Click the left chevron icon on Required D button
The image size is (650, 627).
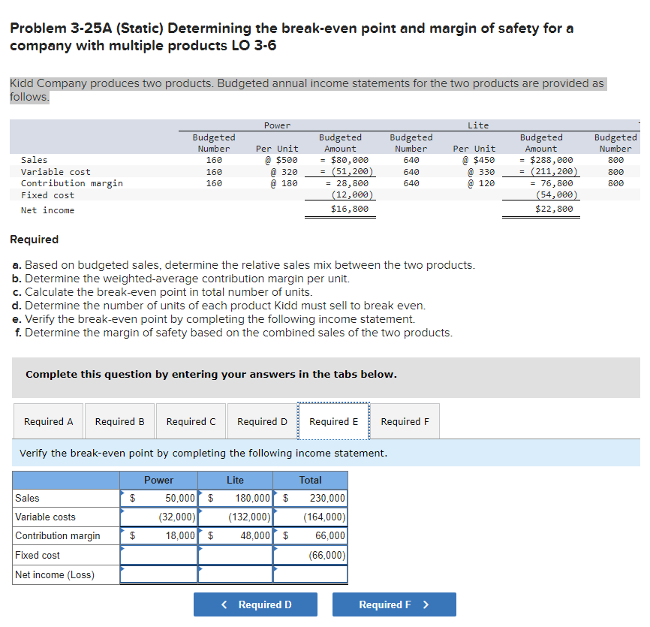(x=224, y=604)
